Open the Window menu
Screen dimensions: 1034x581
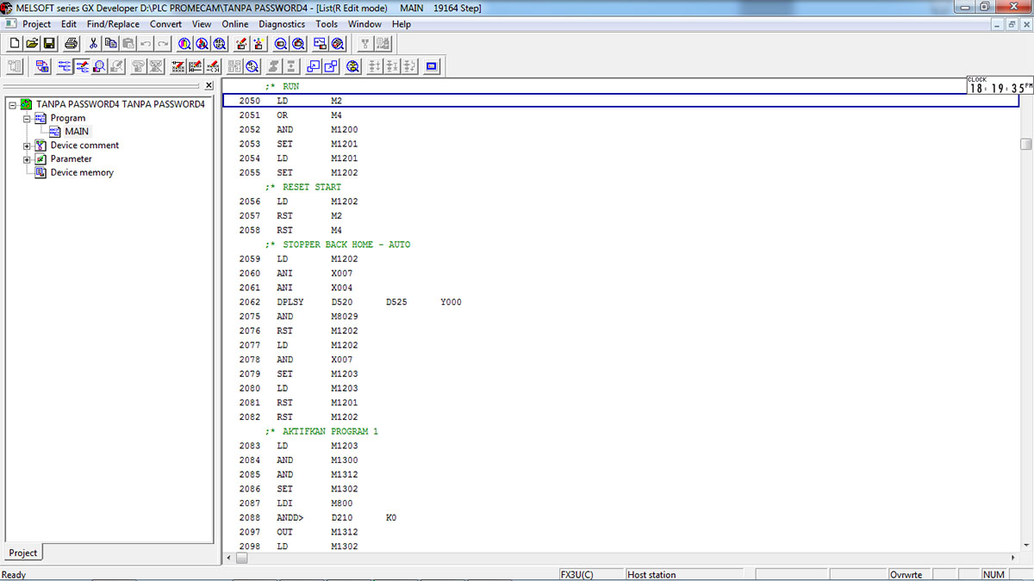click(x=365, y=24)
